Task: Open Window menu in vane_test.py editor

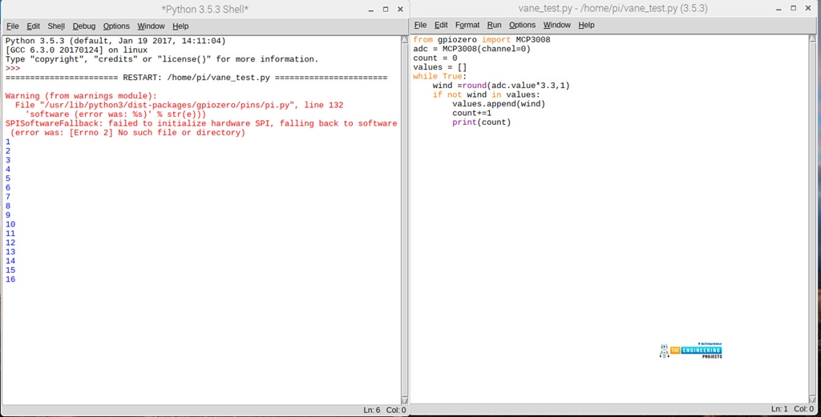Action: (x=557, y=25)
